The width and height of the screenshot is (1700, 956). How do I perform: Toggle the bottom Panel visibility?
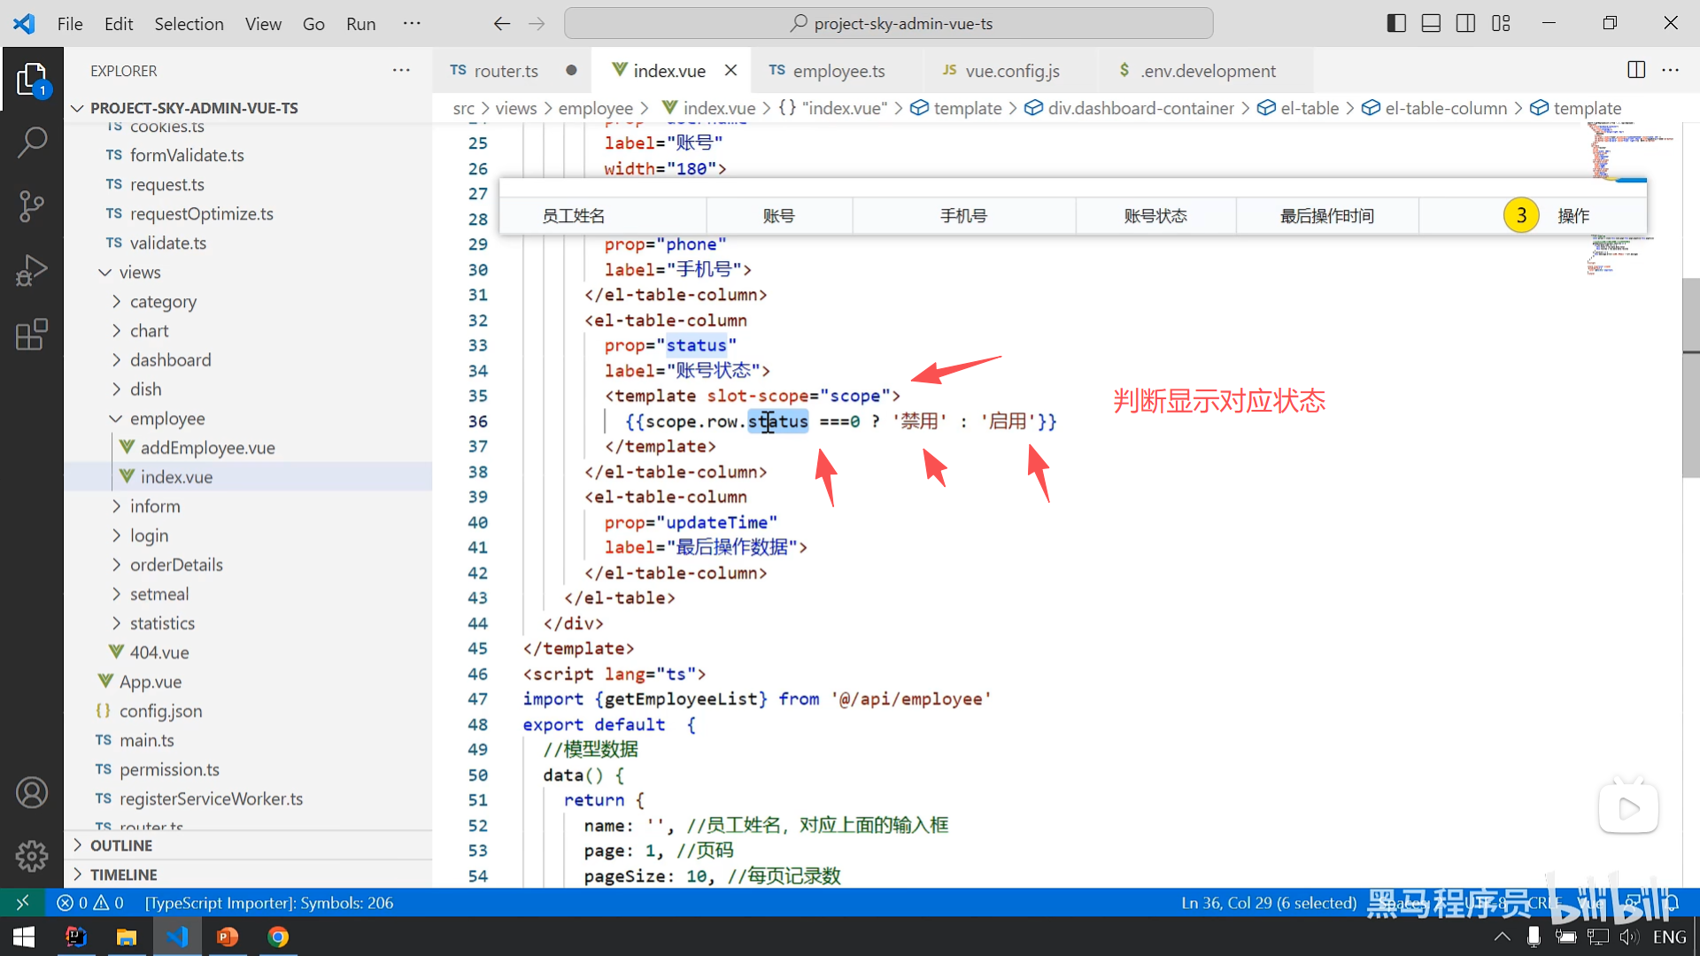click(x=1431, y=23)
